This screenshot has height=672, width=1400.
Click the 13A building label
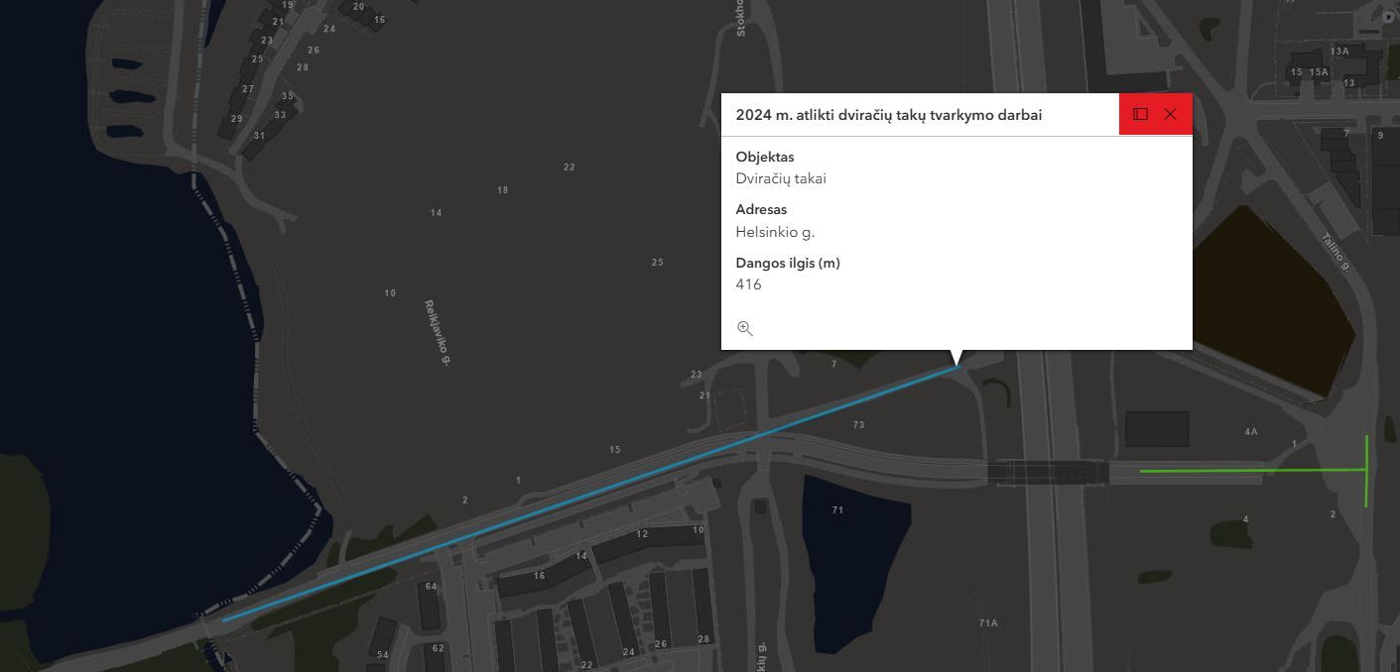click(1339, 51)
